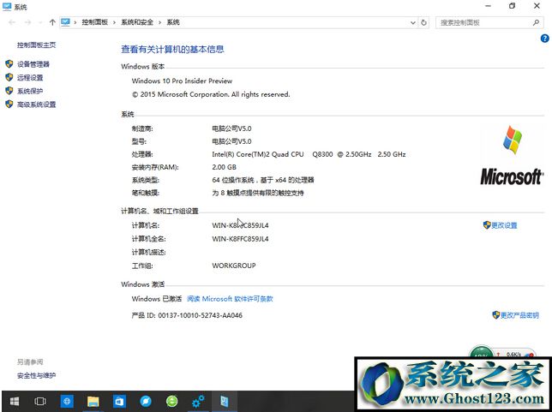The width and height of the screenshot is (552, 412).
Task: Click the computer name WIN-K8FFC859JL4 full name
Action: (240, 238)
